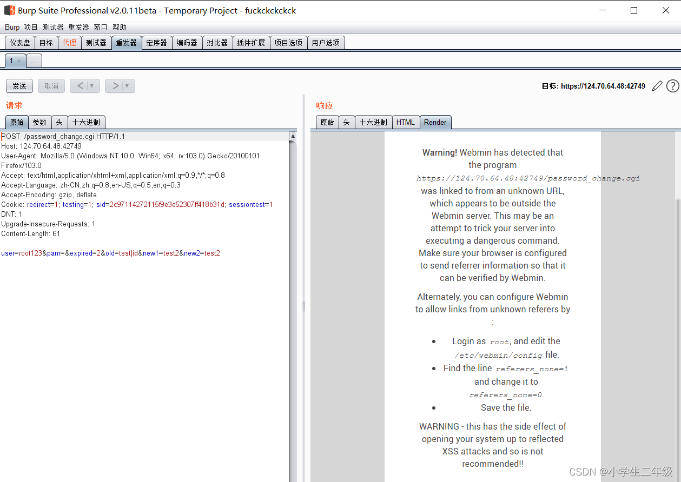This screenshot has width=681, height=482.
Task: Click the edit target pencil icon
Action: click(x=657, y=86)
